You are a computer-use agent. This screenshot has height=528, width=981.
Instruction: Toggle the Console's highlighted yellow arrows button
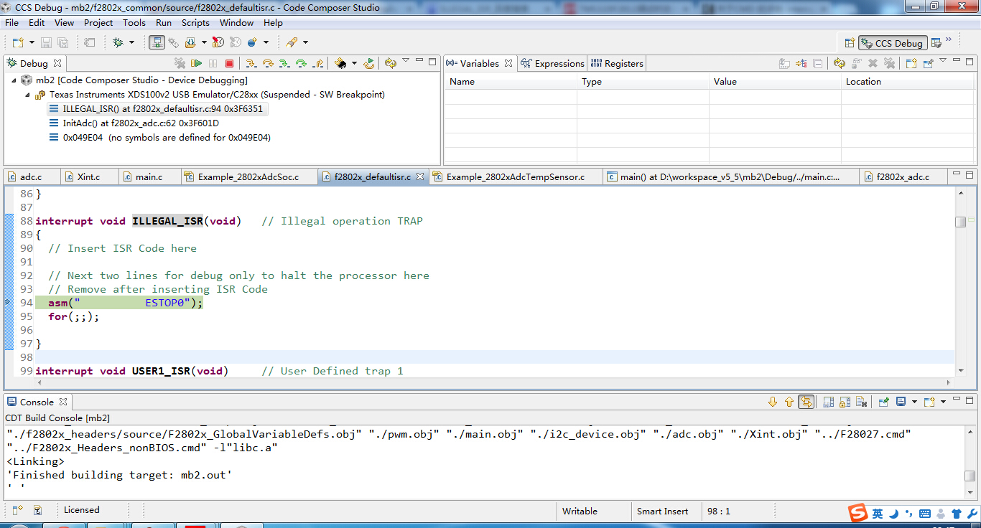[806, 402]
